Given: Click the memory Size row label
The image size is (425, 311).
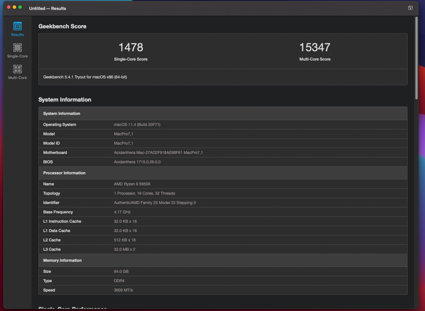Looking at the screenshot, I should pos(47,271).
